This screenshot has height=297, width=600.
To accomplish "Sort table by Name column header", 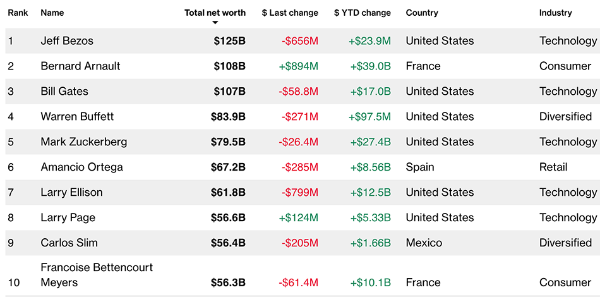I will click(x=52, y=13).
